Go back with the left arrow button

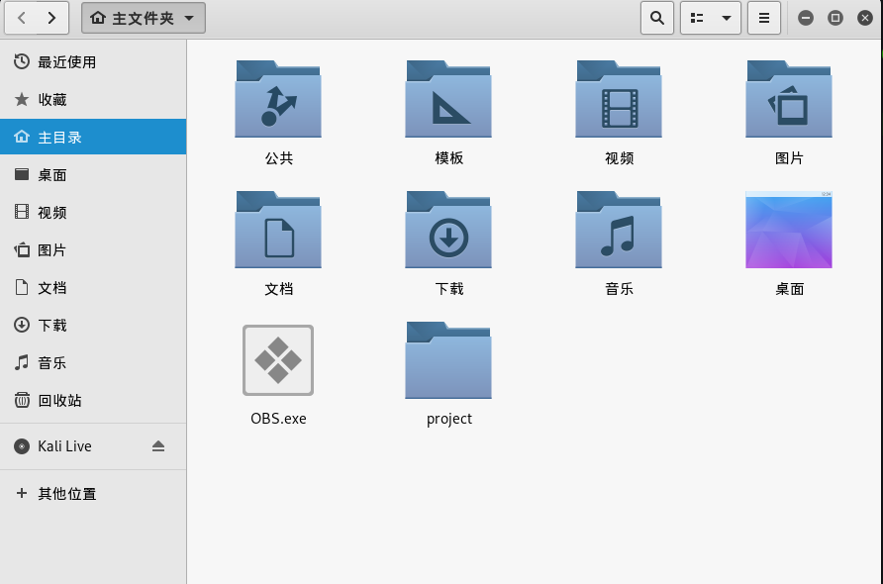22,18
